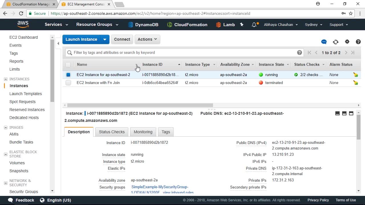Click the saved password key icon
Image resolution: width=365 pixels, height=205 pixels.
point(344,13)
